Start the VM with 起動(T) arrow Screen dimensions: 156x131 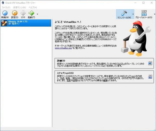pyautogui.click(x=31, y=14)
